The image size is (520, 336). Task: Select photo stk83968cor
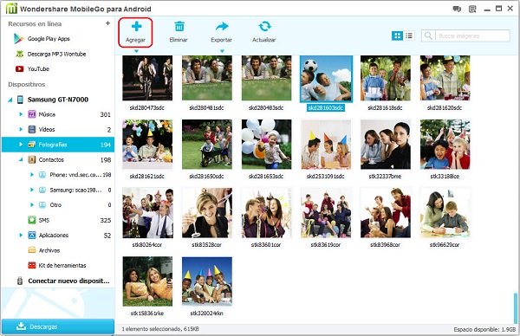[x=386, y=213]
